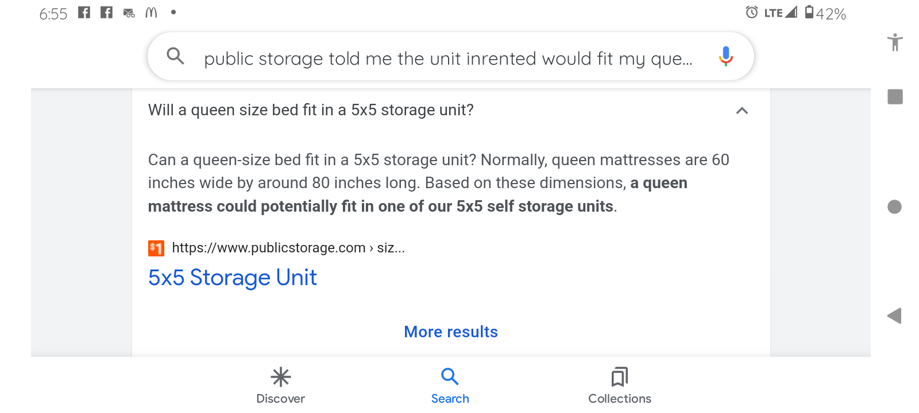Tap the magnifying glass in the search bar
This screenshot has height=413, width=919.
click(176, 56)
